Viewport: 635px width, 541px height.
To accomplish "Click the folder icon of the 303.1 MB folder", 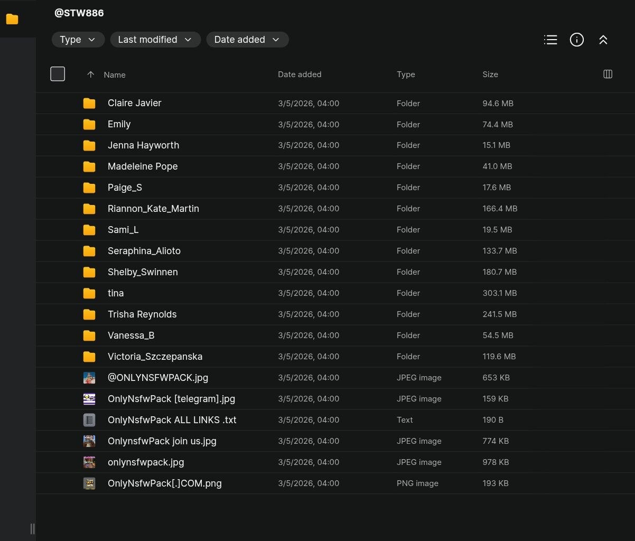I will 89,293.
